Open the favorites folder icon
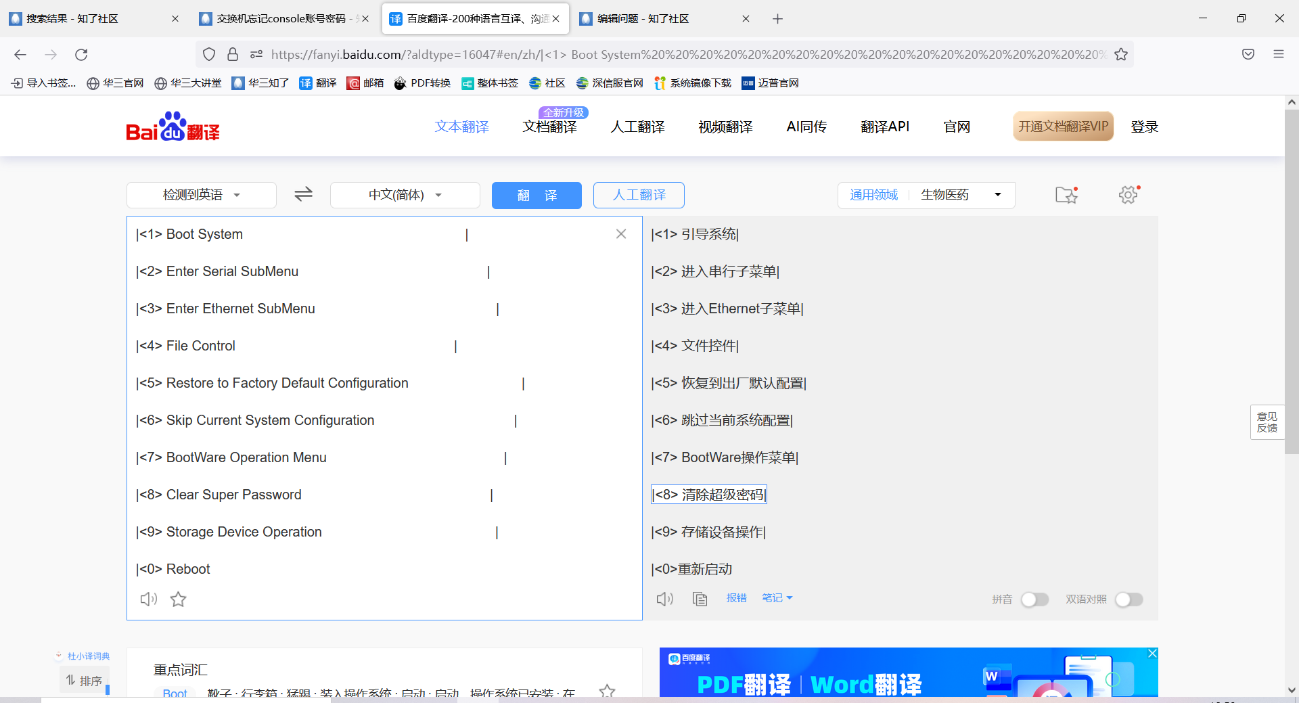Screen dimensions: 1299x703 [1066, 195]
